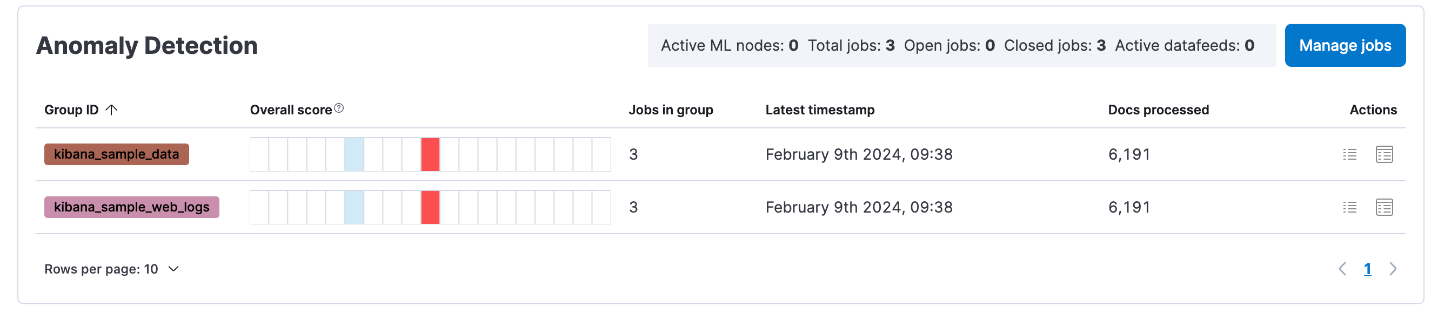
Task: Go to next page arrow
Action: tap(1392, 269)
